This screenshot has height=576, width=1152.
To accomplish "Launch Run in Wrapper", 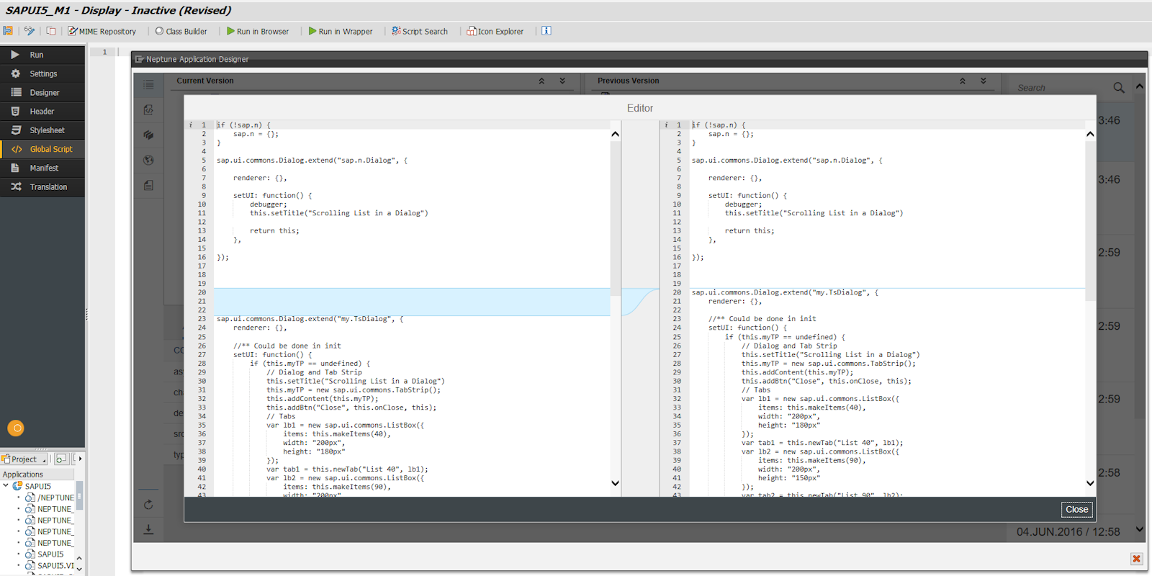I will (341, 31).
